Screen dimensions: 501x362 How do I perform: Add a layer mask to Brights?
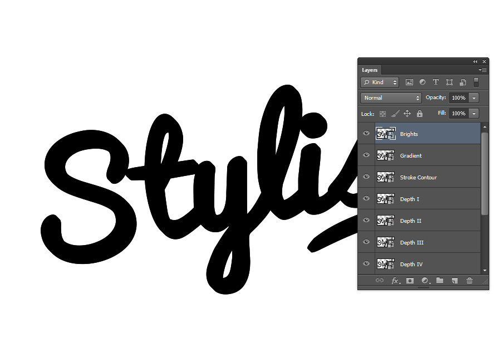pyautogui.click(x=410, y=281)
